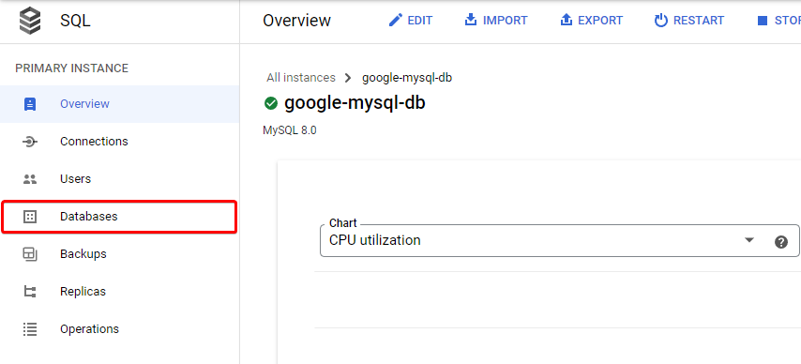The width and height of the screenshot is (801, 364).
Task: Expand the chart selector dropdown arrow
Action: tap(749, 240)
